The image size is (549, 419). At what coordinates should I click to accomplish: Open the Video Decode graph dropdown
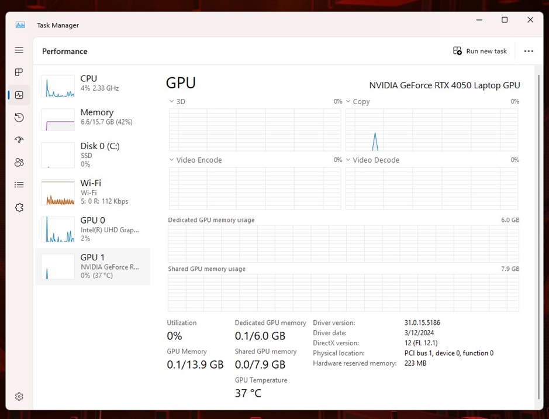pyautogui.click(x=372, y=160)
